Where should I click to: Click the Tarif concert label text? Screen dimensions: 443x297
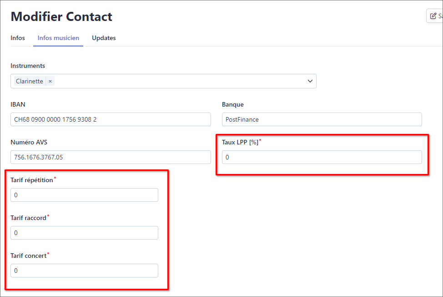click(x=29, y=256)
